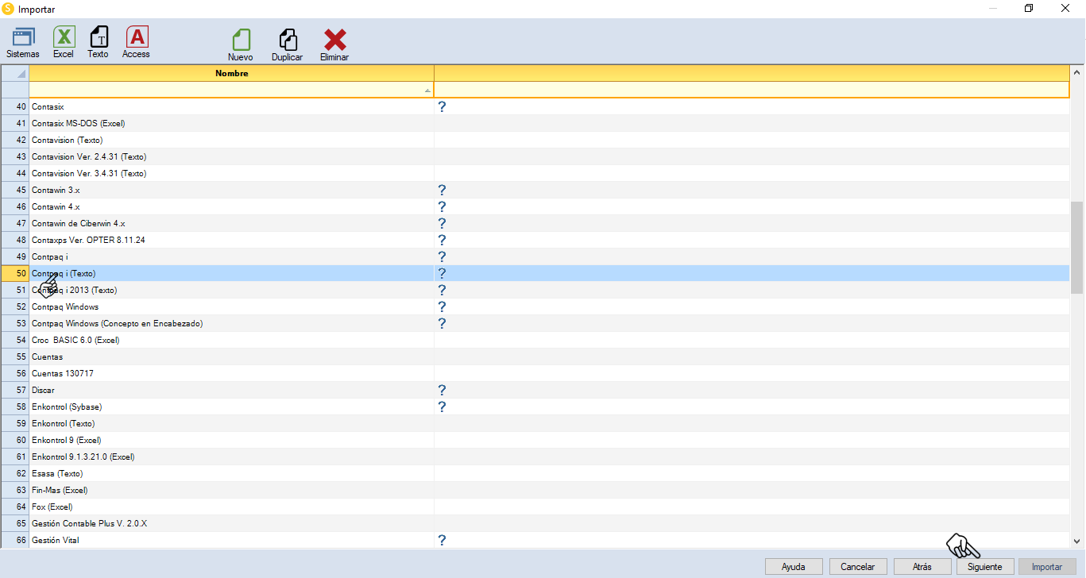Click the Duplicar toolbar icon
1086x578 pixels.
click(x=288, y=45)
